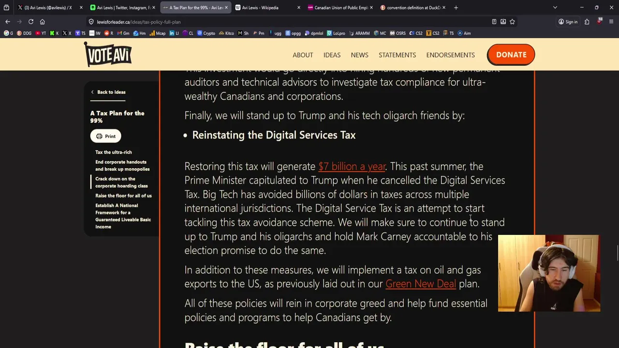Open the Gm Gmail bookmark

point(123,33)
